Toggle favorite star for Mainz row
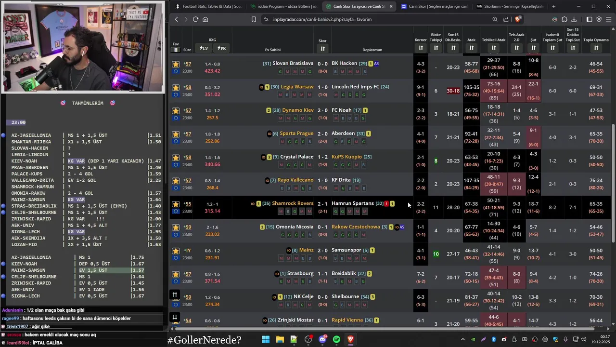The width and height of the screenshot is (616, 347). pyautogui.click(x=176, y=251)
